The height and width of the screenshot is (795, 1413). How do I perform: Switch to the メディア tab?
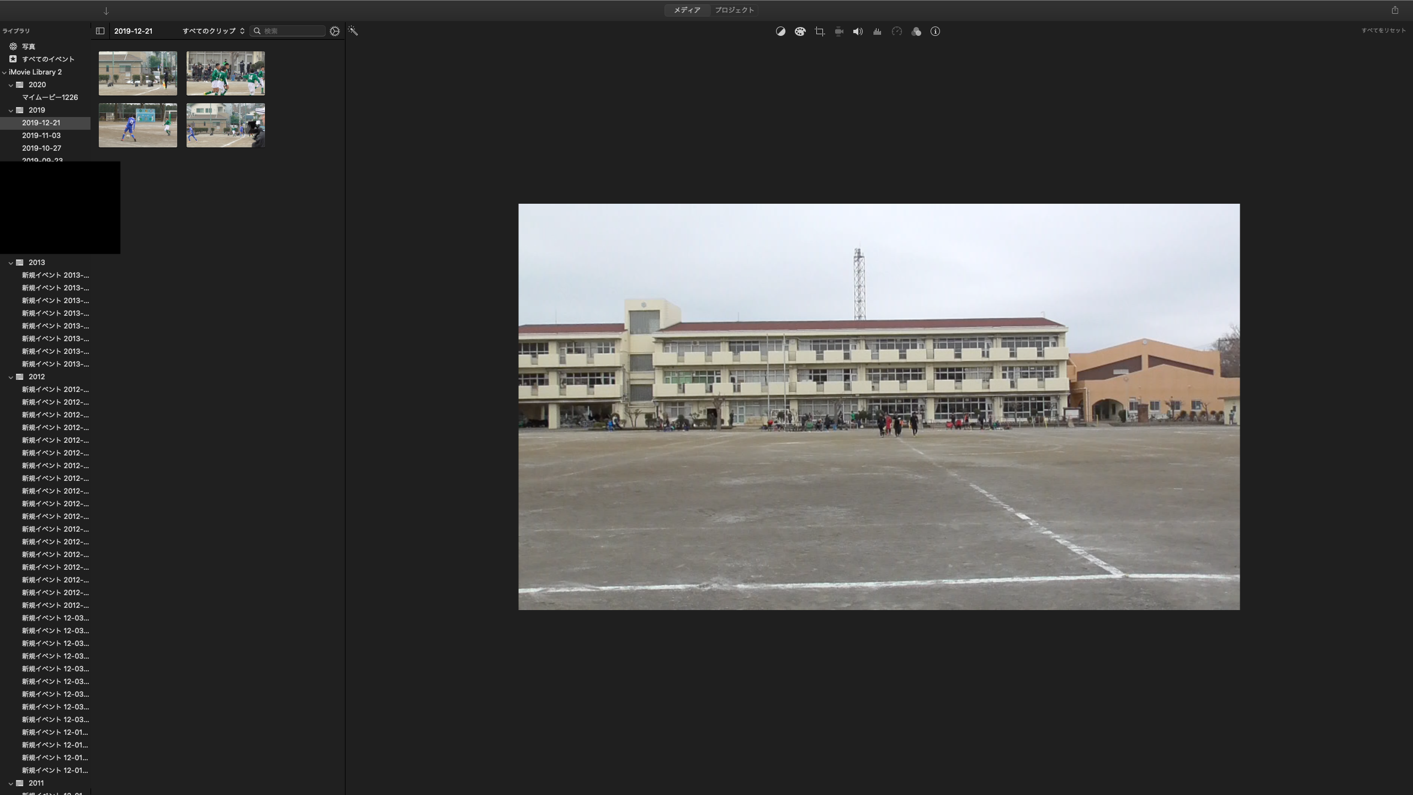coord(687,10)
